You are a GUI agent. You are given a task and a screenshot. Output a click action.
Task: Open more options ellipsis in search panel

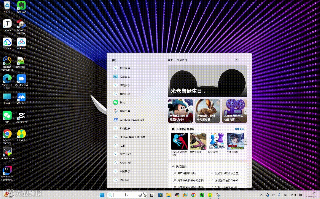point(244,60)
